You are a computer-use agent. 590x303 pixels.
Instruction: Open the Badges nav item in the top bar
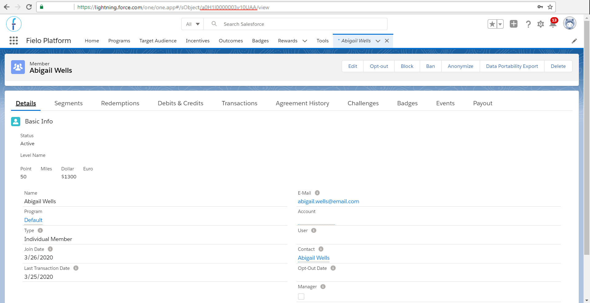(260, 41)
